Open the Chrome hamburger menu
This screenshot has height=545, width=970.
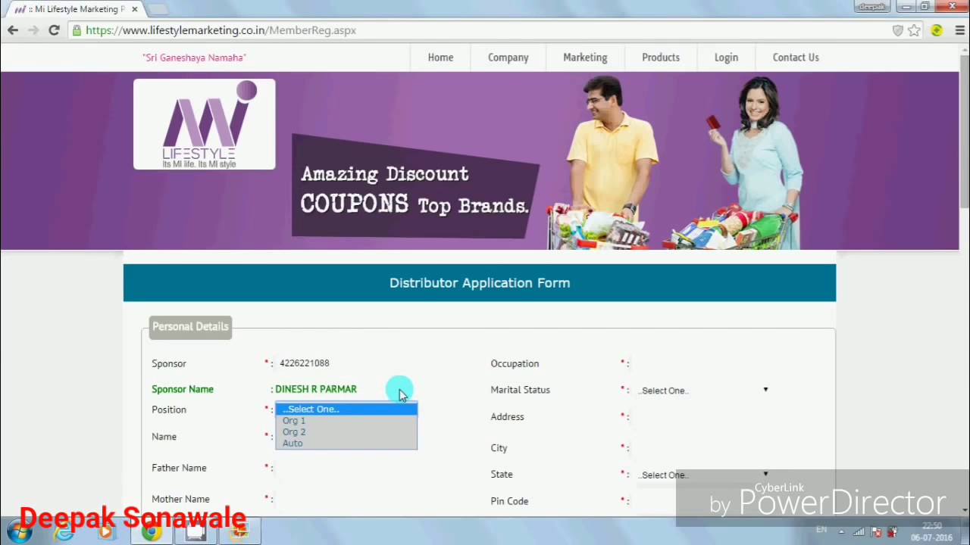click(959, 30)
